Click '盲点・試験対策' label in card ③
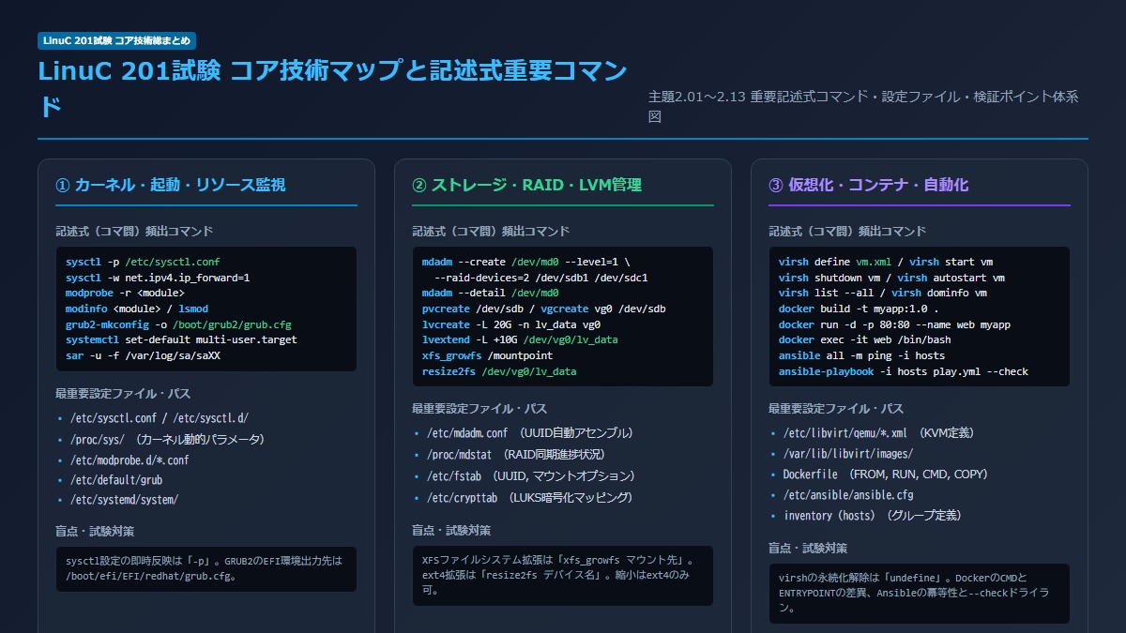 click(x=808, y=549)
